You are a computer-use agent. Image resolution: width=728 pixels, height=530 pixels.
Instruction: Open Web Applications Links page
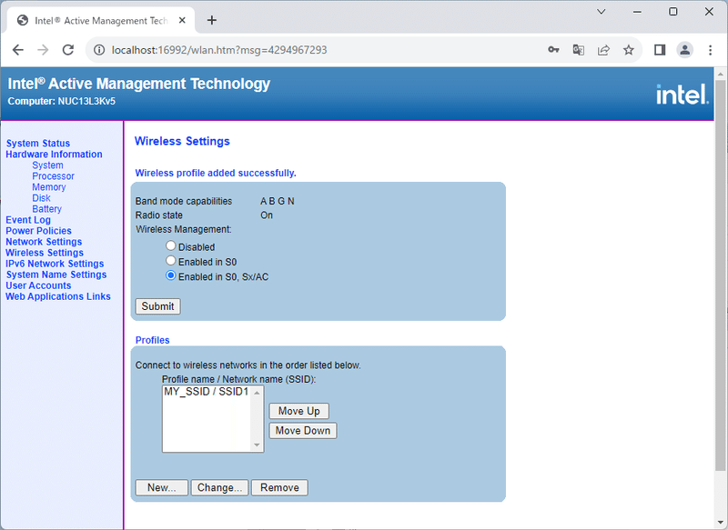(x=58, y=296)
